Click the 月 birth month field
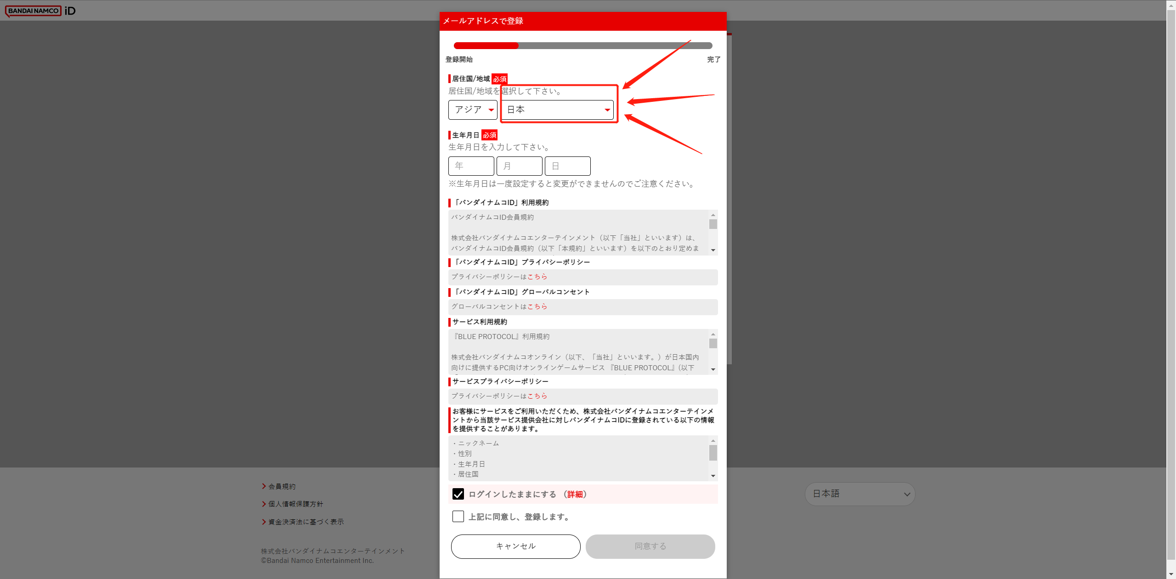Image resolution: width=1176 pixels, height=579 pixels. (x=519, y=166)
